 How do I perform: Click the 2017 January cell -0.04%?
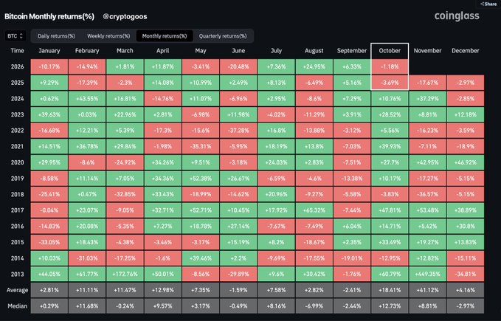click(x=49, y=210)
